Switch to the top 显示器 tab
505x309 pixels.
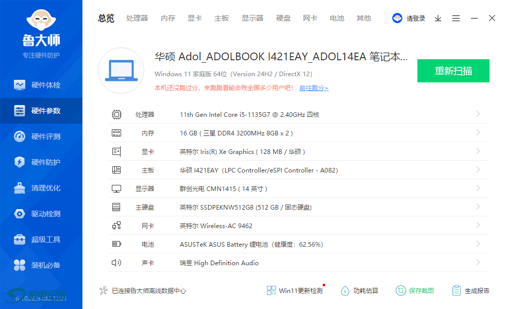click(252, 19)
